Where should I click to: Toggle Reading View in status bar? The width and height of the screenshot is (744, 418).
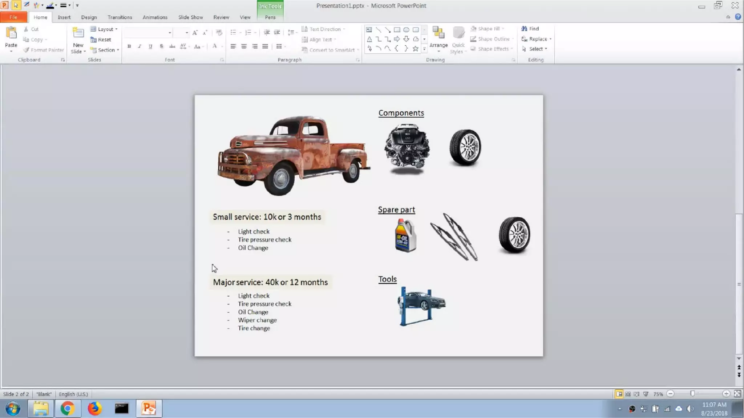[636, 394]
